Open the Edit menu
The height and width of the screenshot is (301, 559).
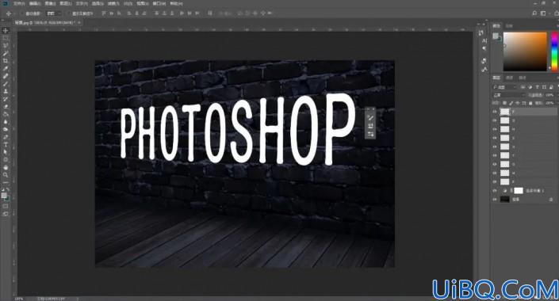point(35,3)
